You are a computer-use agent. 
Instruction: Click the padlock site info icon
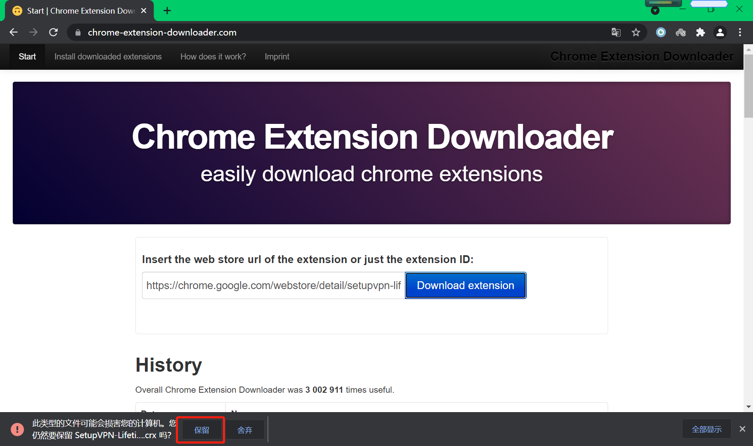click(78, 32)
